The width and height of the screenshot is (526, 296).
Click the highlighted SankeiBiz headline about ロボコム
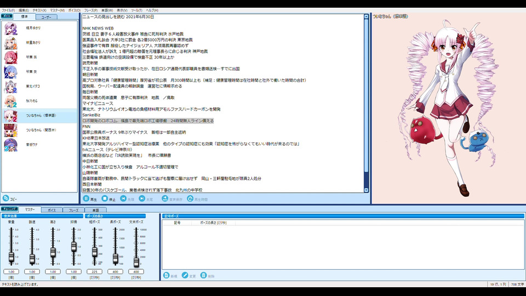pyautogui.click(x=148, y=121)
